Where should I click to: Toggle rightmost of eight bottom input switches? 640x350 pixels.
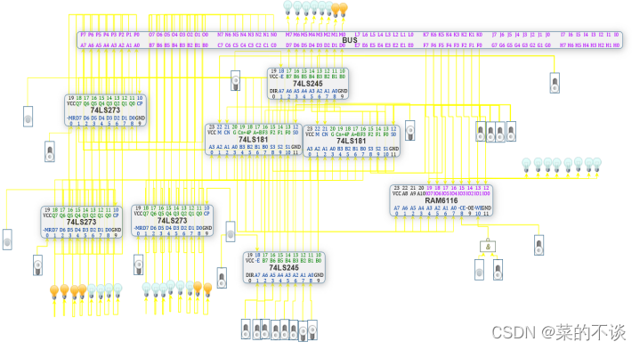[x=312, y=330]
